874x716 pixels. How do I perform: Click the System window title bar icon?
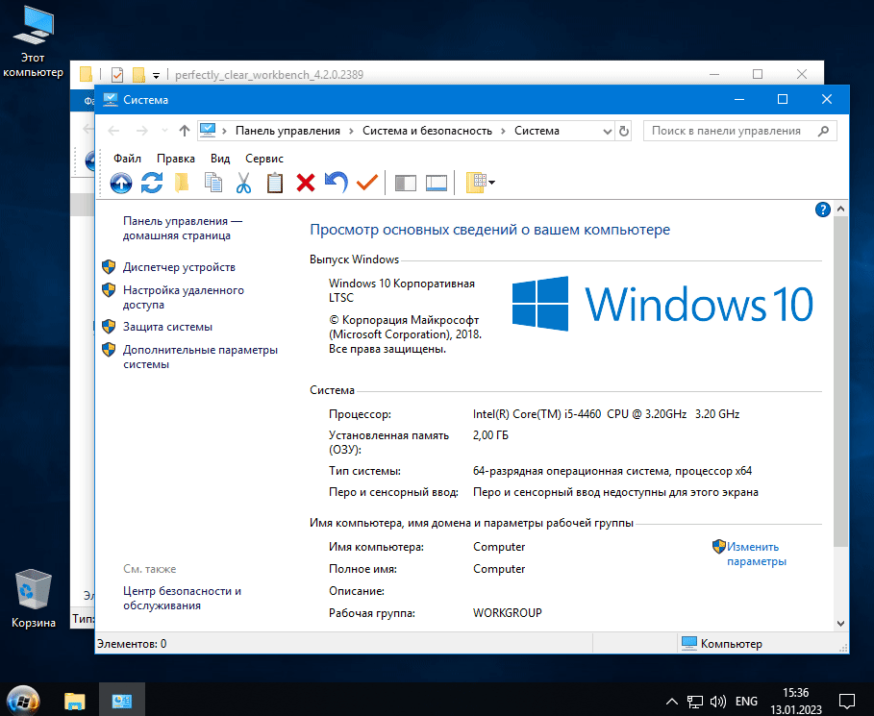click(x=111, y=100)
